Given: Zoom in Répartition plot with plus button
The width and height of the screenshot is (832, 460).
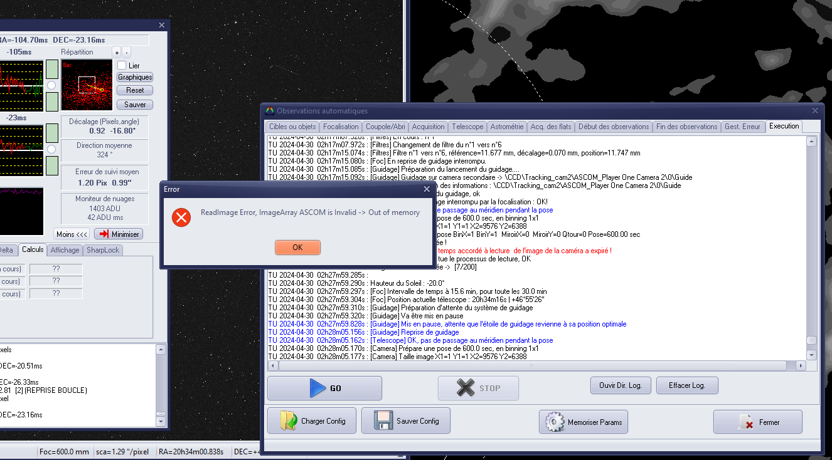Looking at the screenshot, I should tap(116, 52).
